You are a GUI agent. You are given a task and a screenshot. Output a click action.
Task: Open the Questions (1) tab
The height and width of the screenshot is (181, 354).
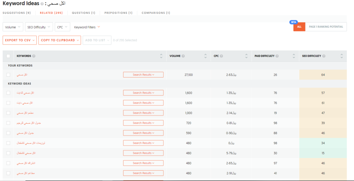(83, 13)
